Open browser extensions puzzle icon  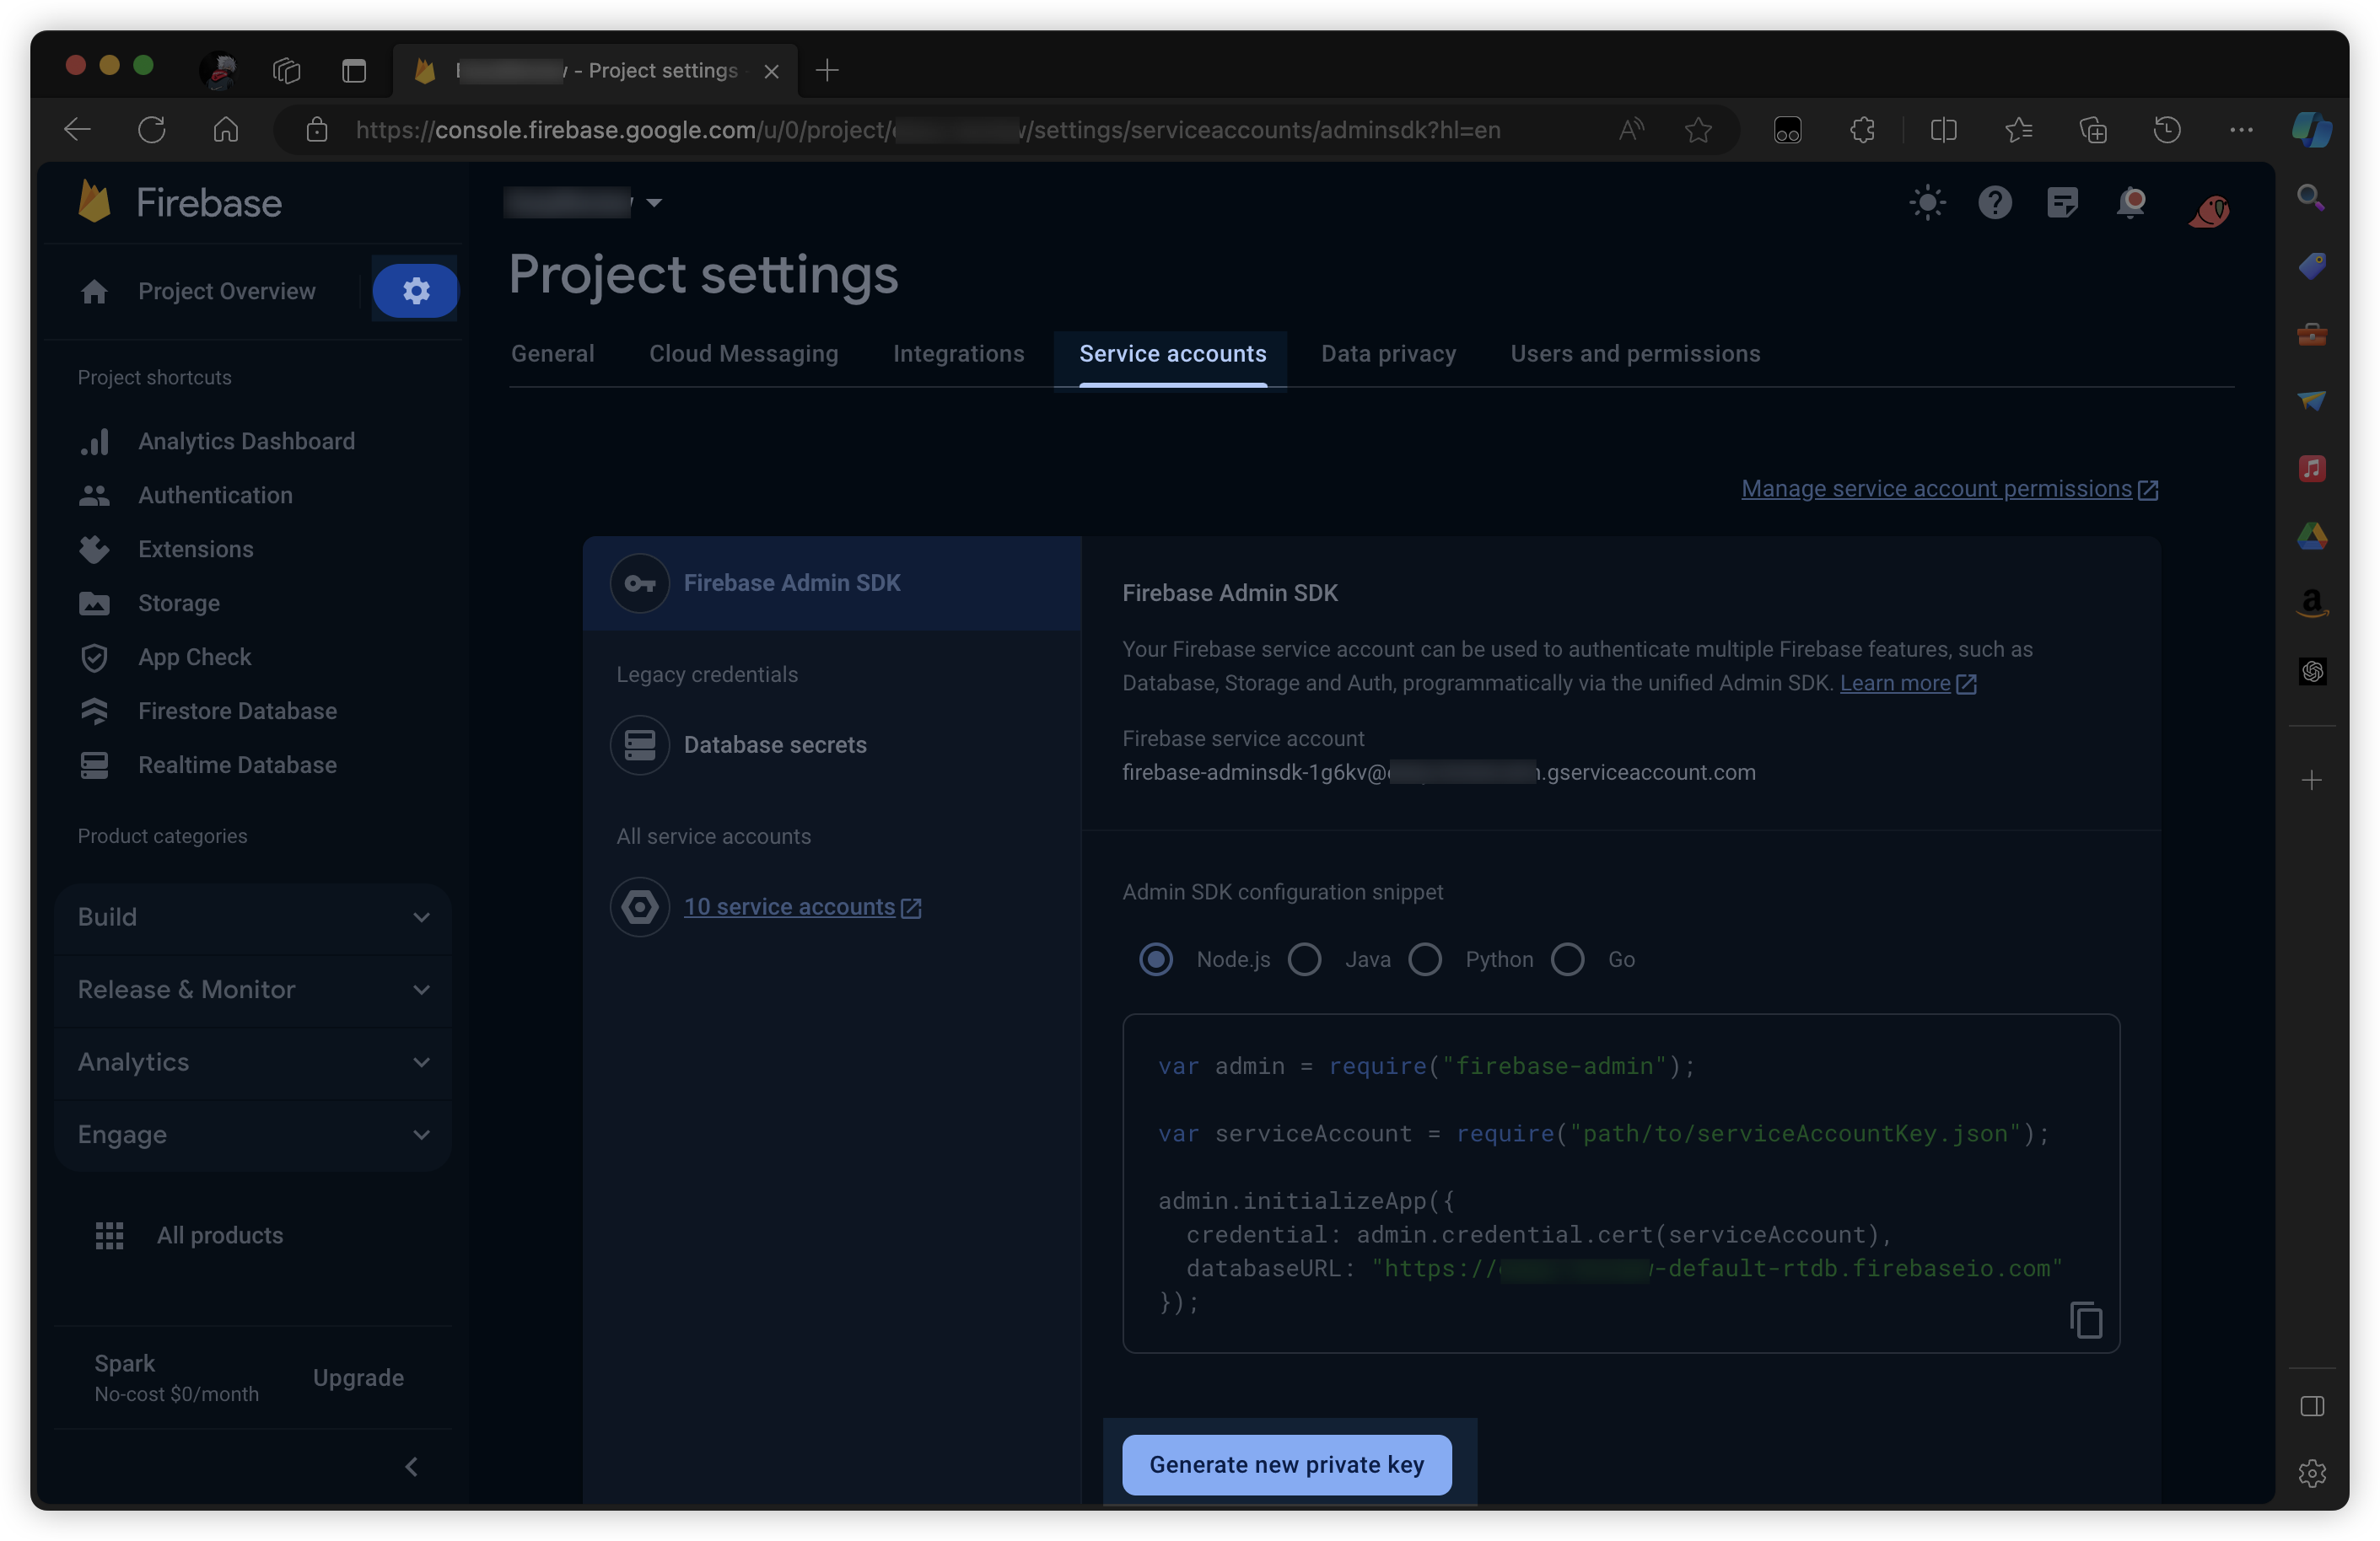1862,130
